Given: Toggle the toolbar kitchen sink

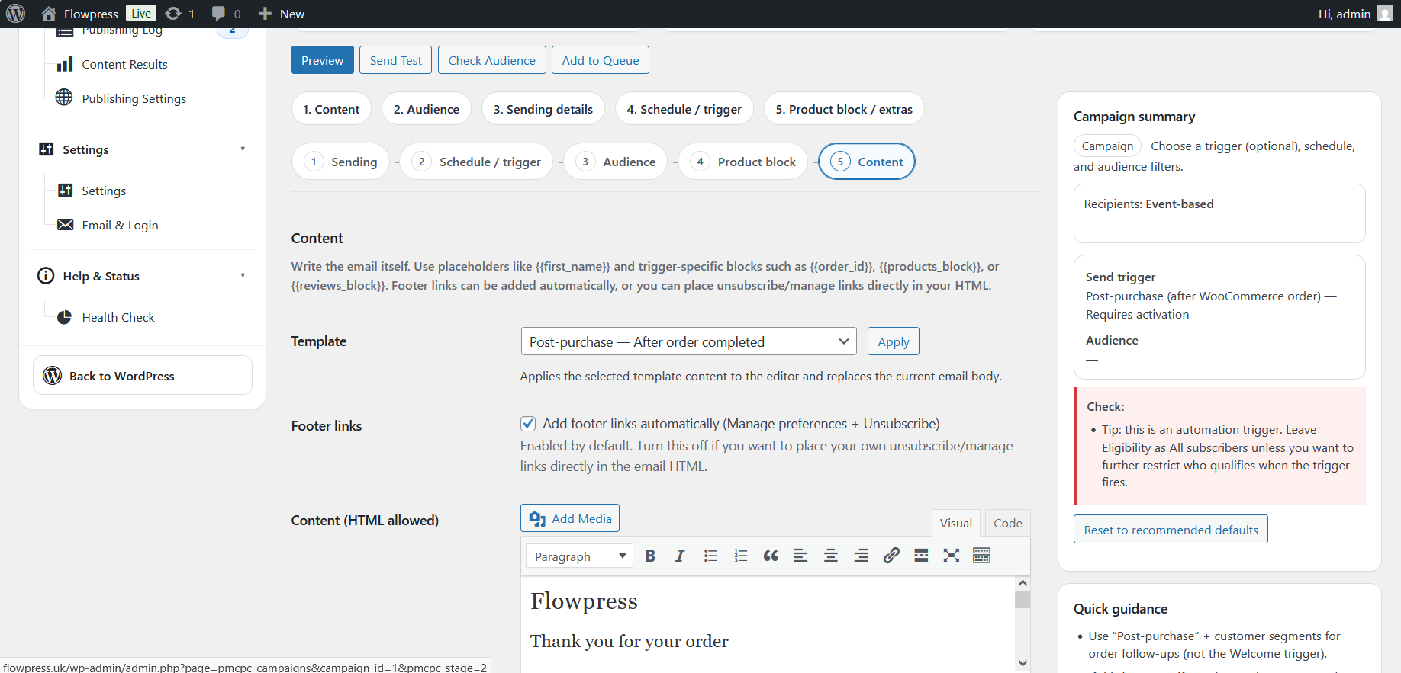Looking at the screenshot, I should (981, 556).
